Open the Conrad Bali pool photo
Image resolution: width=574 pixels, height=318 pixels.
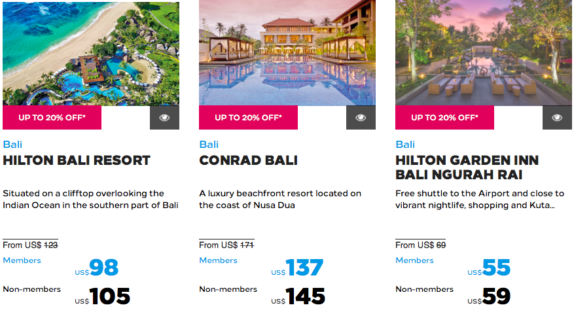287,54
